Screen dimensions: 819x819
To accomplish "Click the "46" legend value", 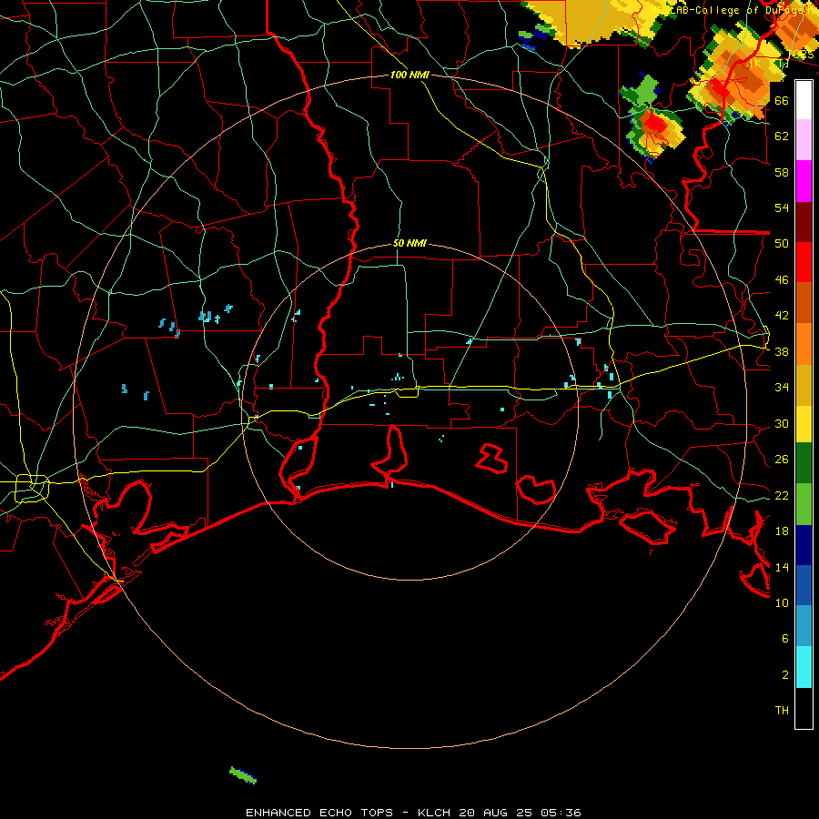I will (782, 280).
